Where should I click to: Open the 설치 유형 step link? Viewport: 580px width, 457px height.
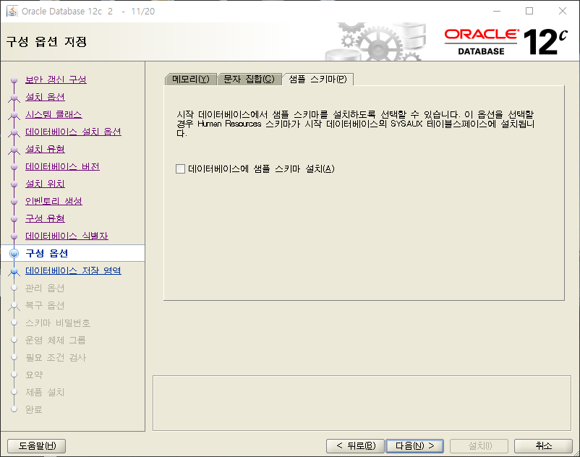[45, 149]
